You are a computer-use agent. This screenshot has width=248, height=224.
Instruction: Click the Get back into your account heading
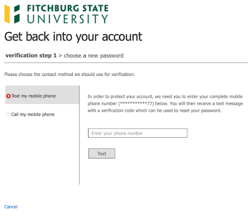[73, 37]
